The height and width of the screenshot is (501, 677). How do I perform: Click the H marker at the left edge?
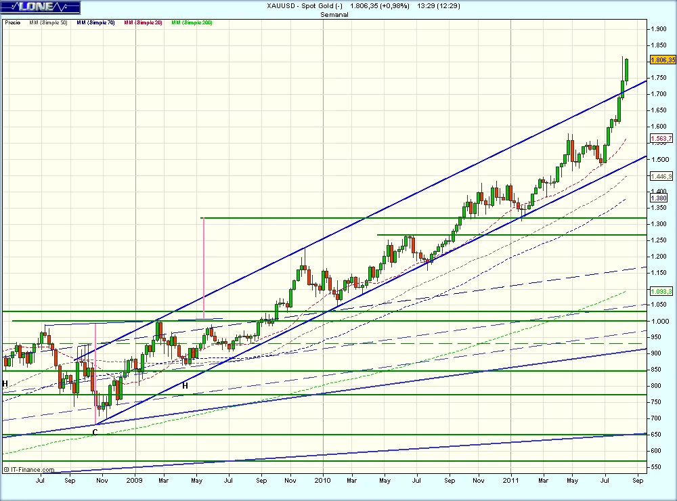point(5,384)
